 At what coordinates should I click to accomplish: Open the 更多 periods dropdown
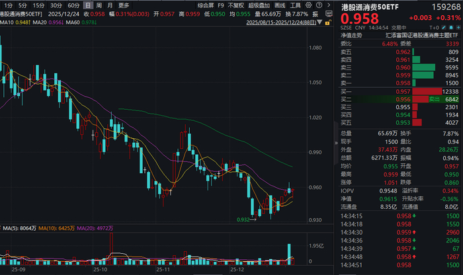point(124,5)
